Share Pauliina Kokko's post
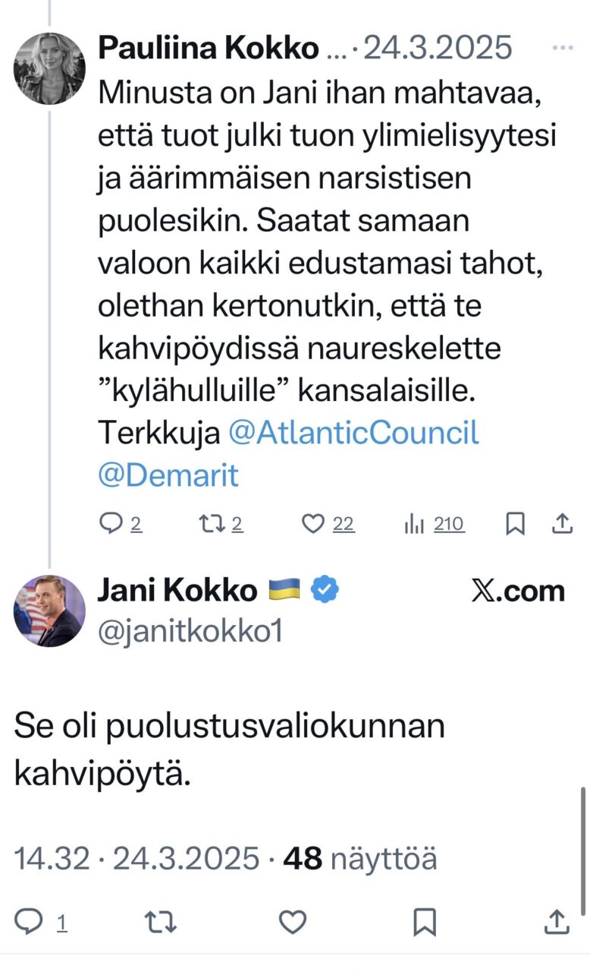Image resolution: width=590 pixels, height=972 pixels. tap(562, 523)
